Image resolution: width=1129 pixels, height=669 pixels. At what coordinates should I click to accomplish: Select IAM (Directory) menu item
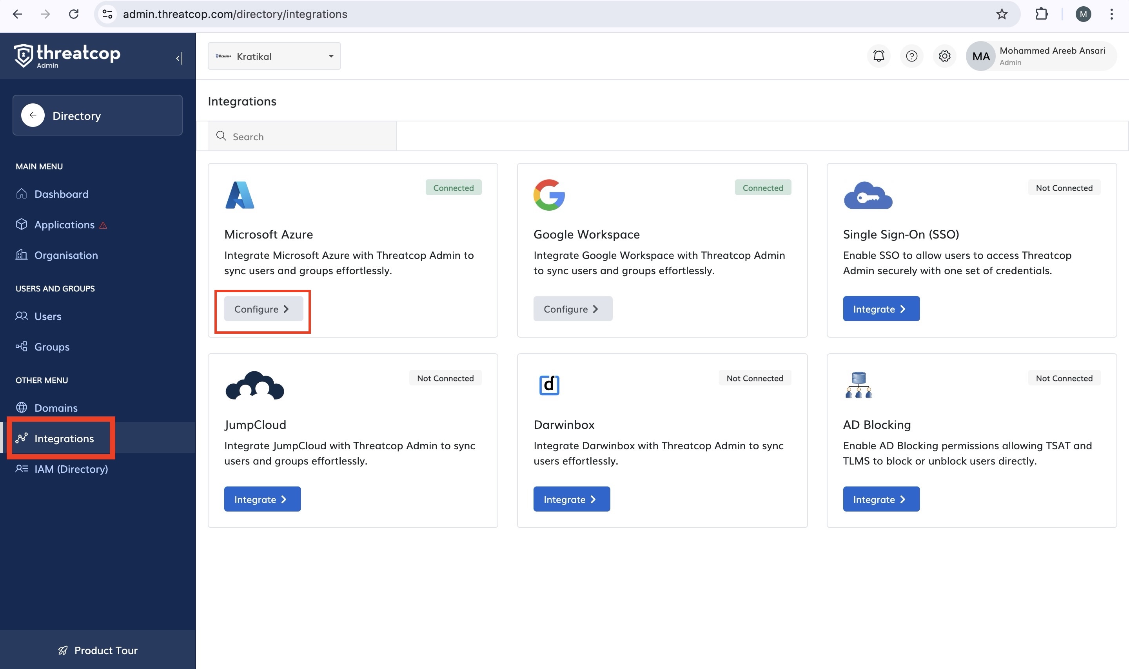click(71, 469)
